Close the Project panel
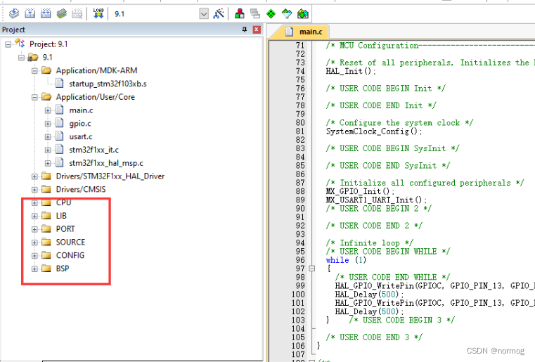Screen dimensions: 535x362 pos(257,30)
